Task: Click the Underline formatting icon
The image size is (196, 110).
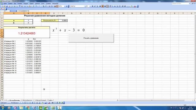Action: coord(97,6)
